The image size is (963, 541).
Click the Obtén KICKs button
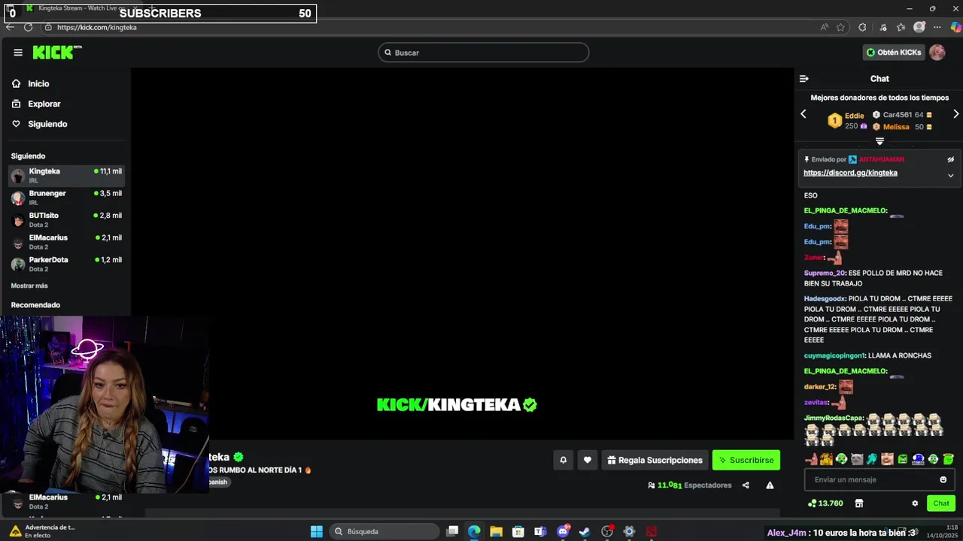[893, 53]
